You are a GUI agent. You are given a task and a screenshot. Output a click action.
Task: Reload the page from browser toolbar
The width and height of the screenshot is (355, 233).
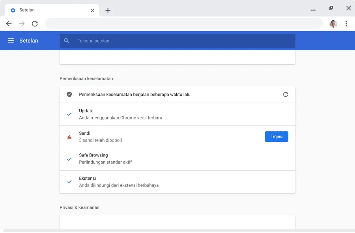[x=35, y=24]
